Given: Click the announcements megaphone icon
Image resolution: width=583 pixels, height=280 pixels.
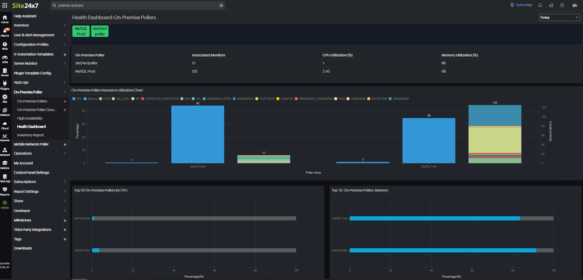Looking at the screenshot, I should (551, 5).
